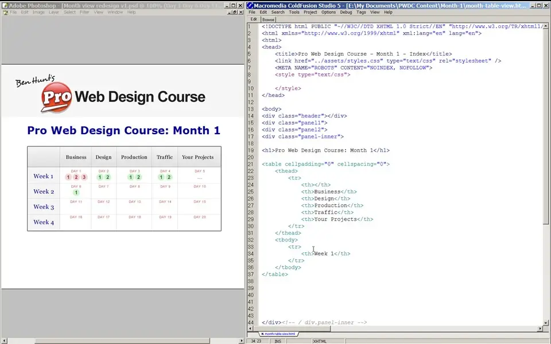Screen dimensions: 551x344
Task: Click the Production column header in the mockup
Action: click(x=134, y=157)
